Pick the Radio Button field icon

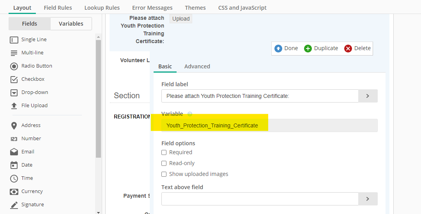(14, 66)
